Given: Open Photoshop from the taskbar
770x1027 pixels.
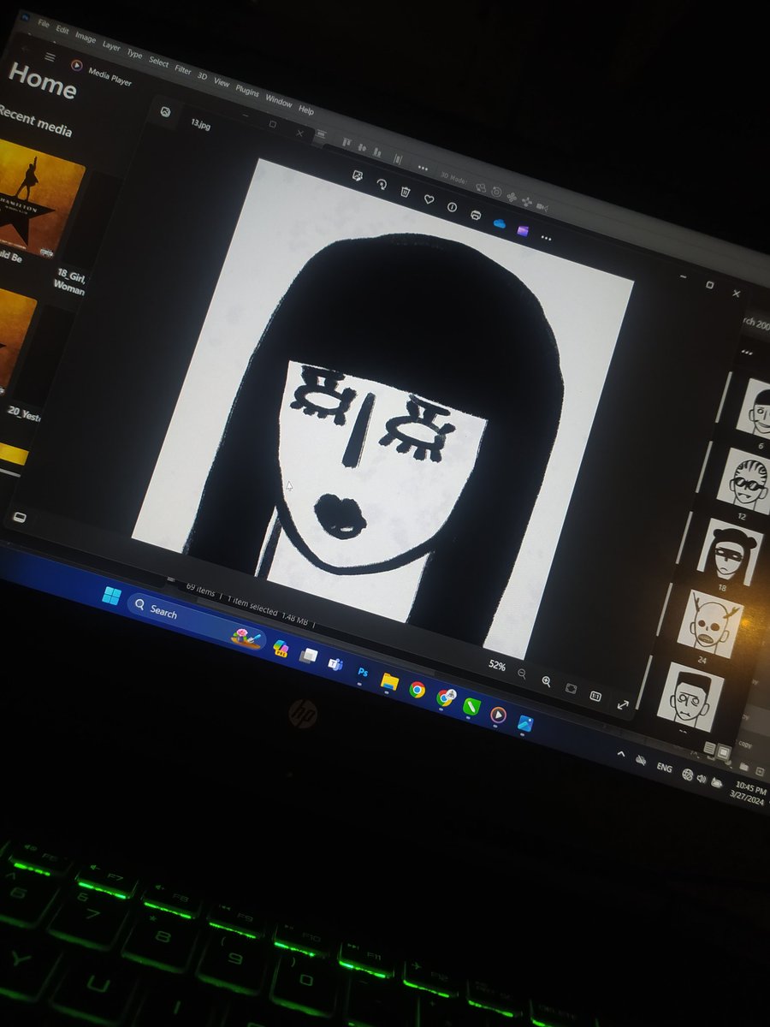Looking at the screenshot, I should coord(363,673).
